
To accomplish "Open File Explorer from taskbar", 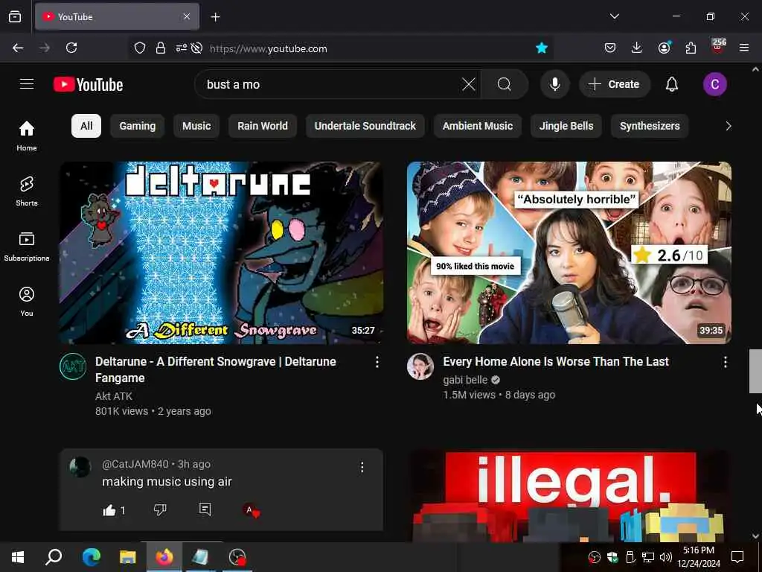I will (x=128, y=557).
